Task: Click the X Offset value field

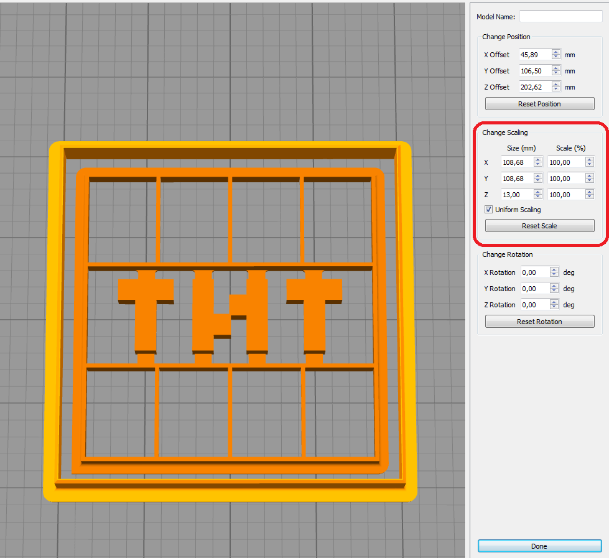Action: [535, 55]
